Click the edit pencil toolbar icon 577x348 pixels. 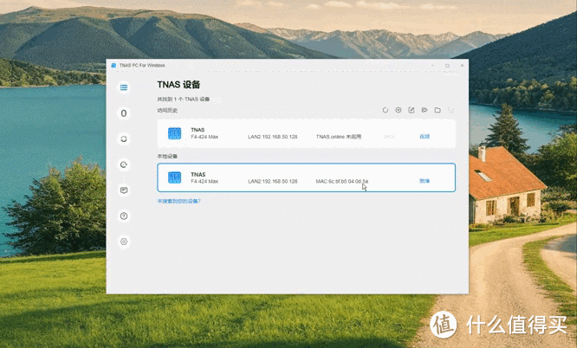click(412, 110)
